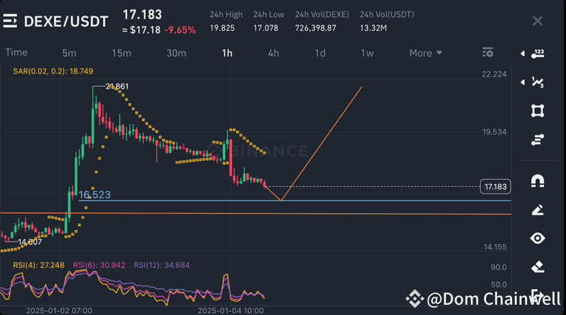Viewport: 566px width, 315px height.
Task: Click the 22.224 price axis label
Action: tap(494, 74)
